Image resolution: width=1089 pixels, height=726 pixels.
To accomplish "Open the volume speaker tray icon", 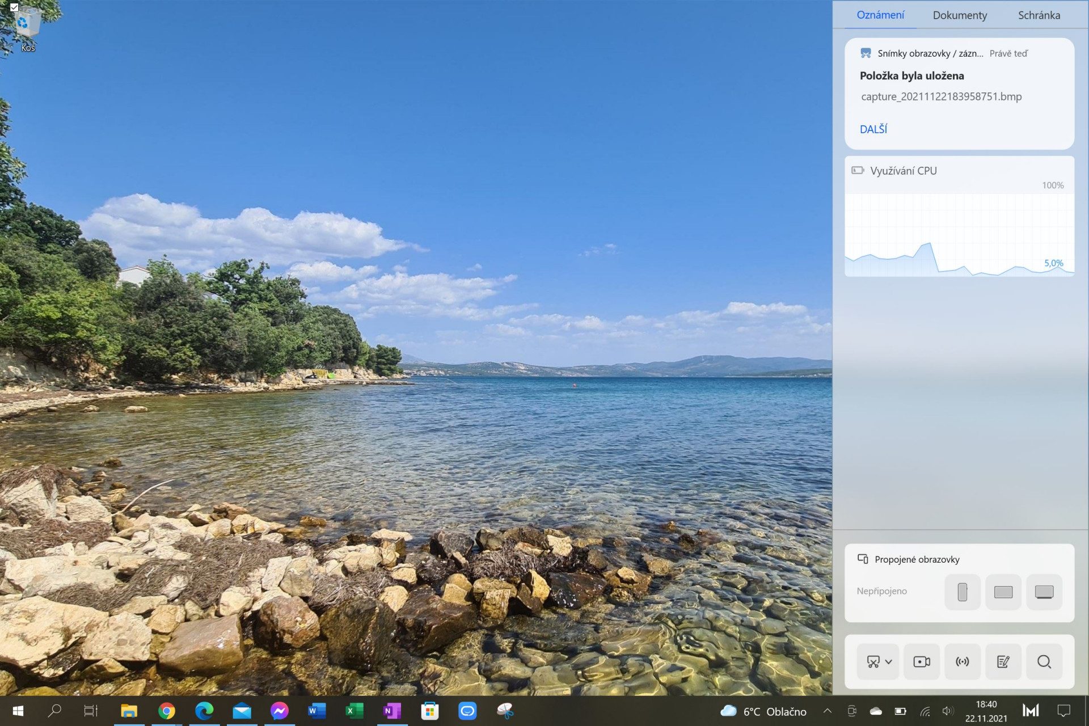I will pos(947,711).
